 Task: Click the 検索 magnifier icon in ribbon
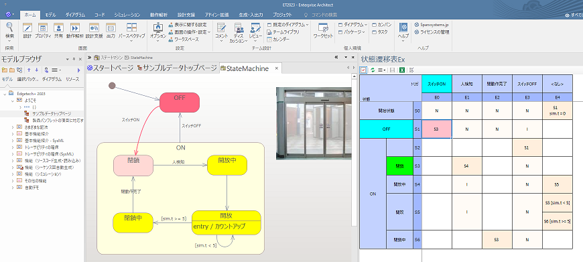9,27
